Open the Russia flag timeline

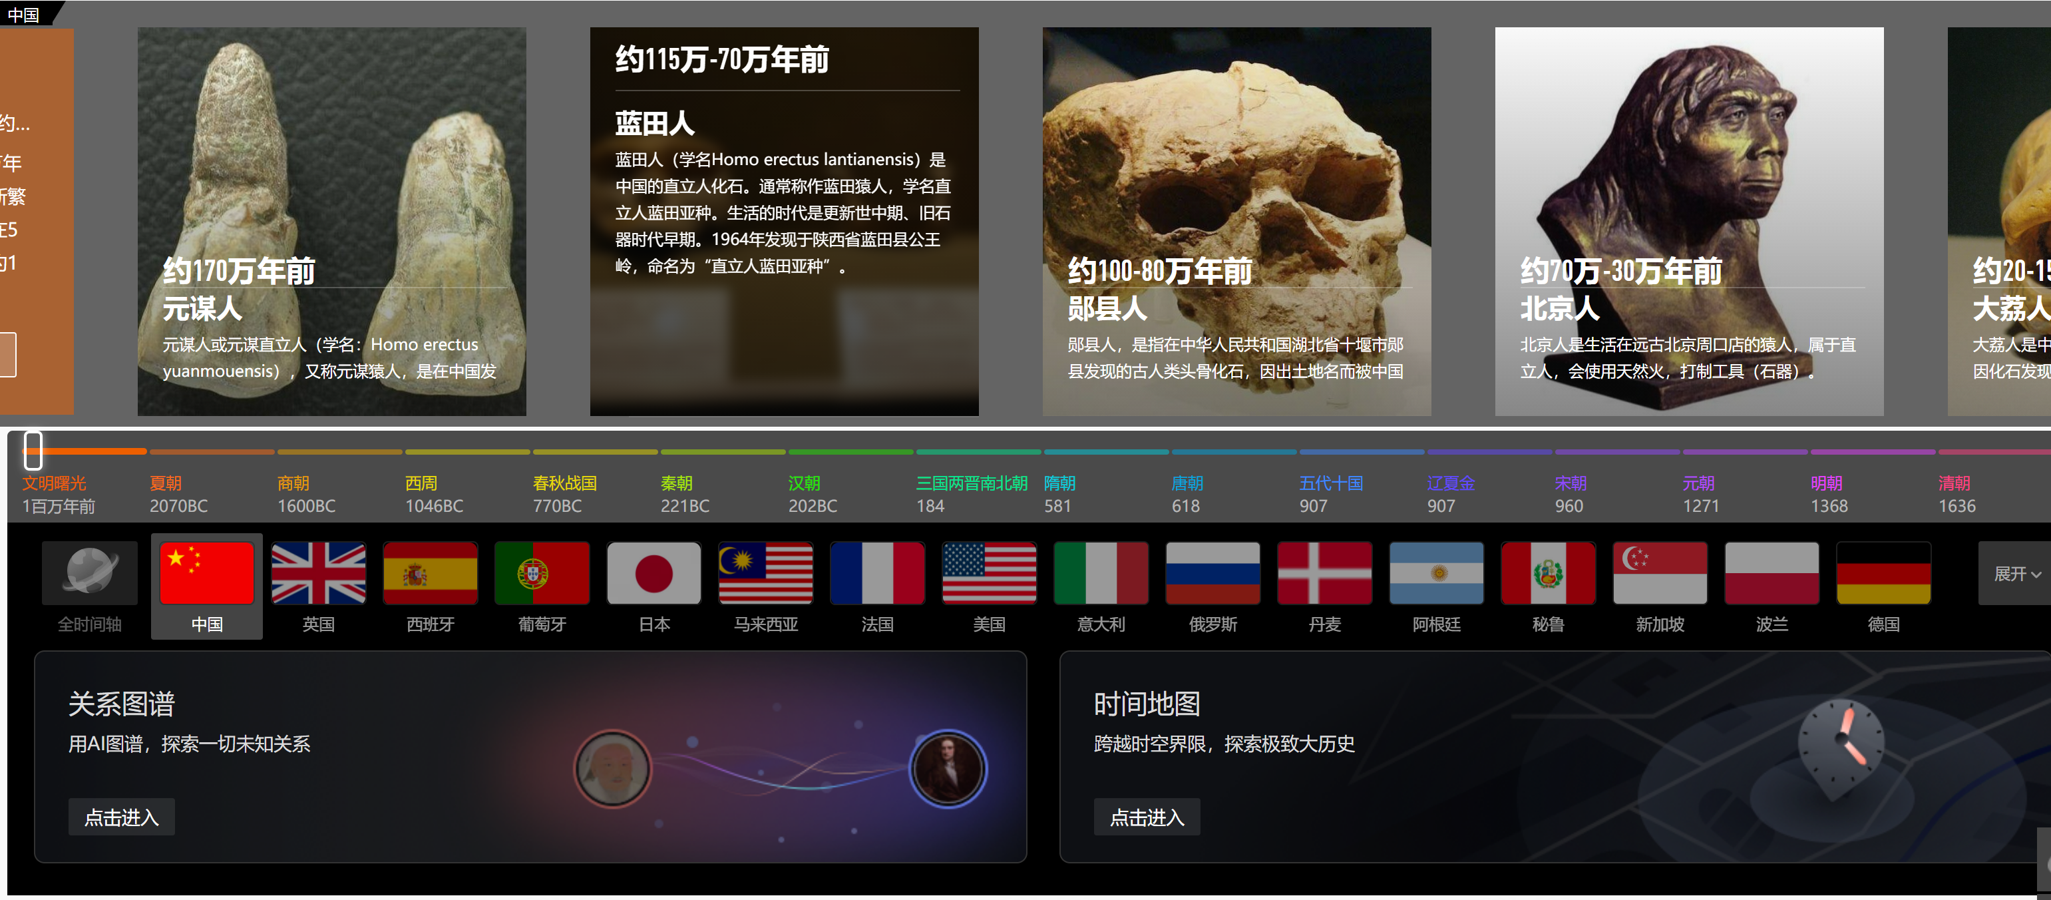(x=1212, y=573)
